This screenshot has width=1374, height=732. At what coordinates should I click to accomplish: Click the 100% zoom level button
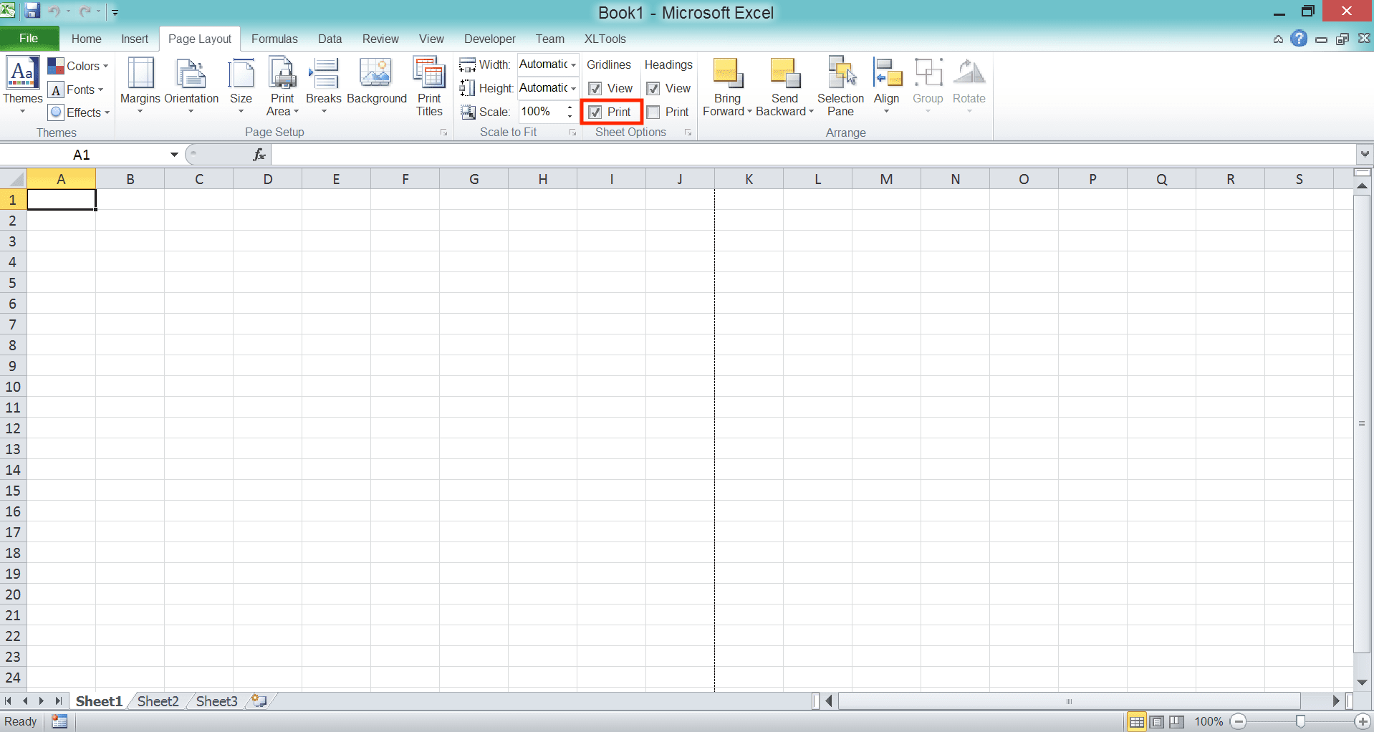pos(1209,722)
